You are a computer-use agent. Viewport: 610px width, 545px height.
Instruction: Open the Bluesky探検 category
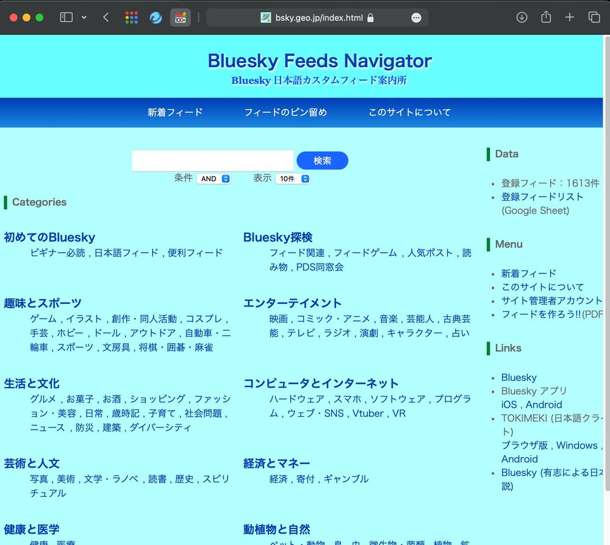[x=278, y=237]
